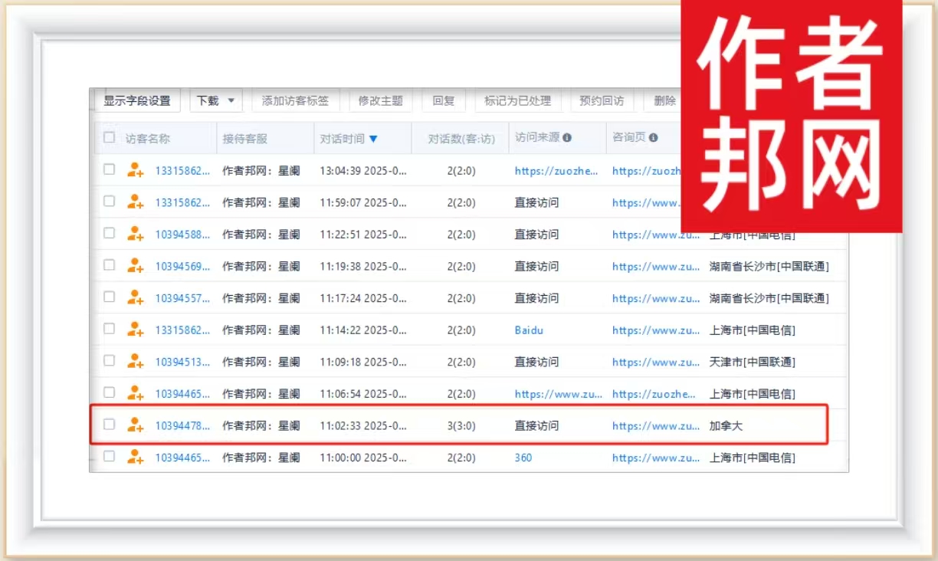Click info icon beside 访问来源 header
Screen dimensions: 938x561
pyautogui.click(x=567, y=138)
